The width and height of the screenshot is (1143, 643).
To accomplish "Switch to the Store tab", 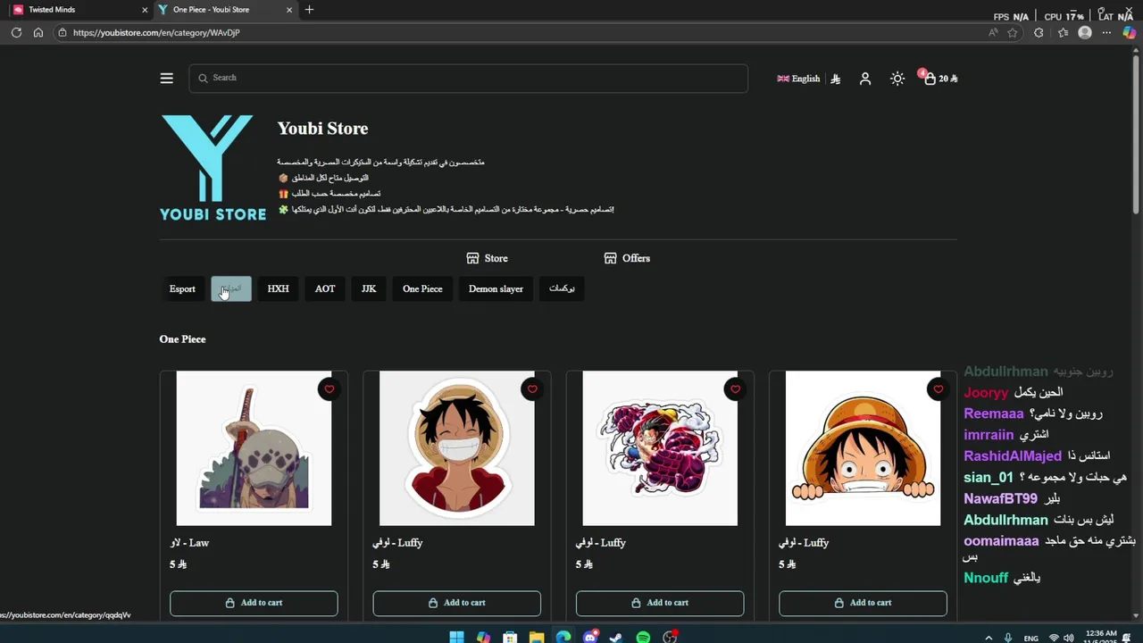I will (487, 258).
